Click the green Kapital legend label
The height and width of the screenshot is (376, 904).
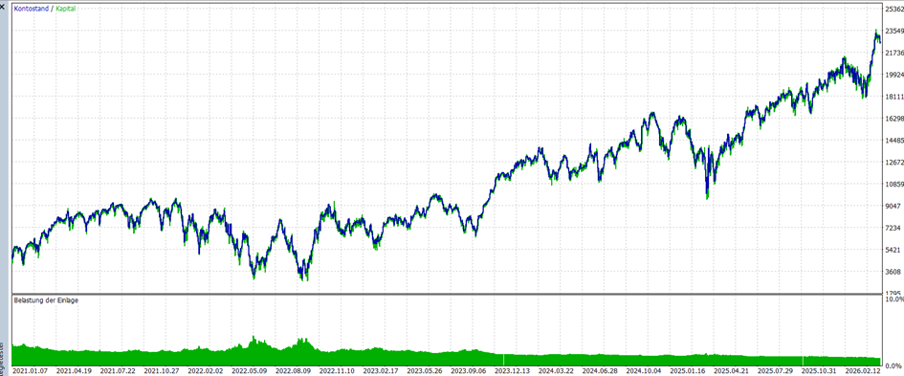(66, 9)
